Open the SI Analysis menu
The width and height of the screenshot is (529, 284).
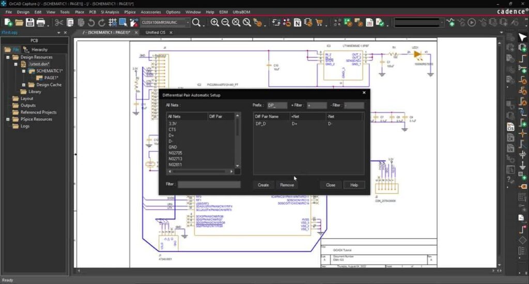(110, 12)
